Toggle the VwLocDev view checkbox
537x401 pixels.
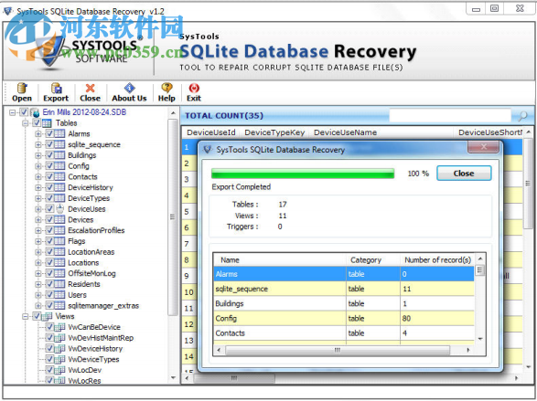pyautogui.click(x=49, y=370)
